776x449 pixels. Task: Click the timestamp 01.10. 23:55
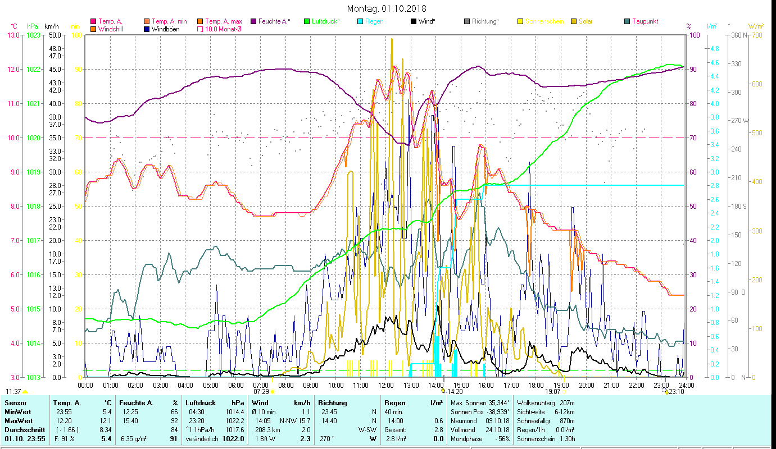click(25, 438)
